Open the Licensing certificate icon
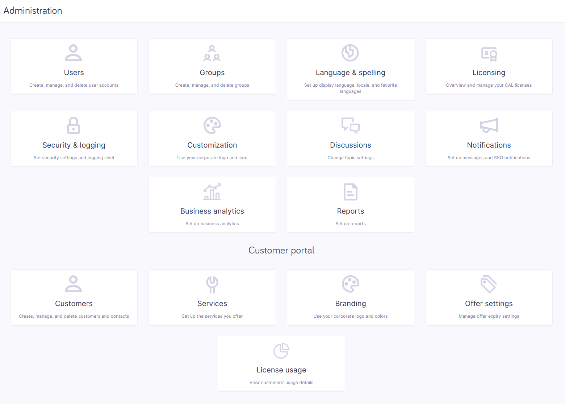Viewport: 565px width, 404px height. pyautogui.click(x=489, y=54)
